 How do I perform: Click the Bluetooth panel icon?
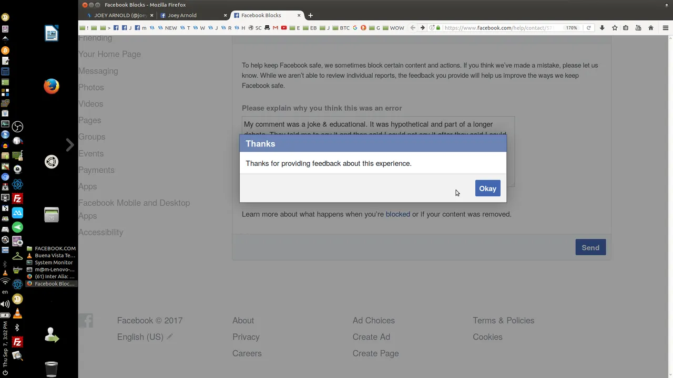pos(17,328)
